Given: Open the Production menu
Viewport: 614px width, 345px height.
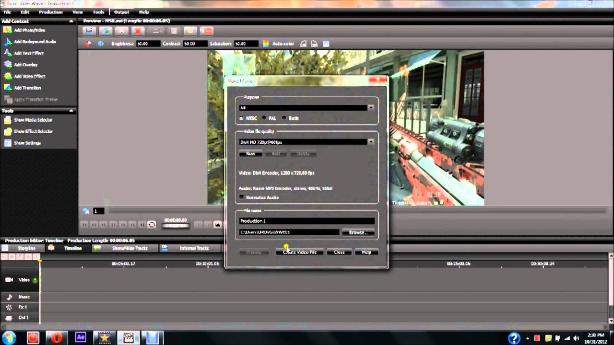Looking at the screenshot, I should pos(50,12).
